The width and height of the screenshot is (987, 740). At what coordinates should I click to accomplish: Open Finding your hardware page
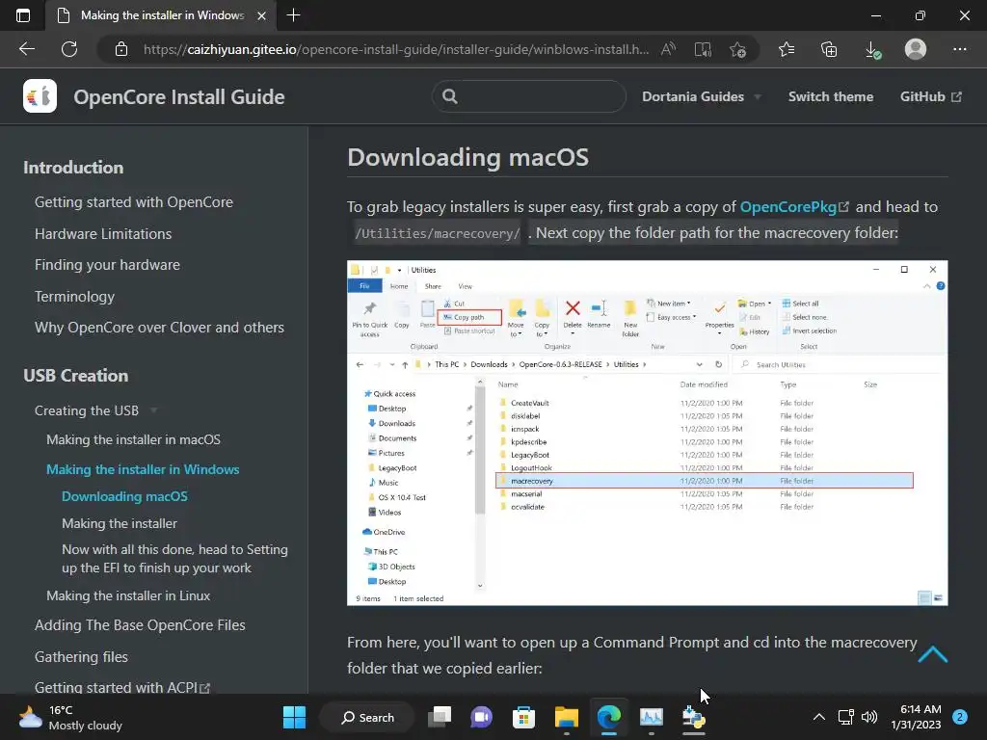[x=107, y=265]
